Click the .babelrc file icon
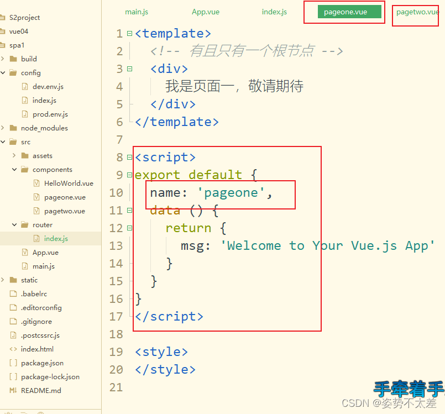Image resolution: width=445 pixels, height=414 pixels. click(13, 294)
